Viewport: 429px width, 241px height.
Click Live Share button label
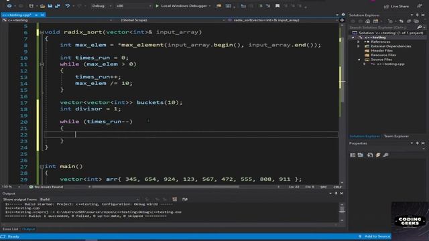tap(400, 6)
